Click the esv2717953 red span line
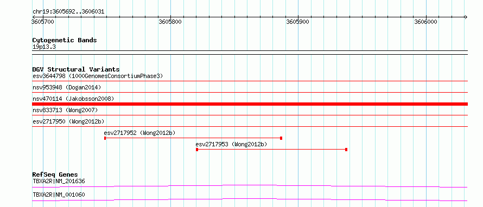Viewport: 483px width, 207px height. [272, 150]
